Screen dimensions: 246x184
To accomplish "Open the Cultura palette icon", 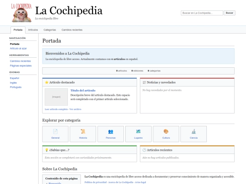I will [166, 131].
